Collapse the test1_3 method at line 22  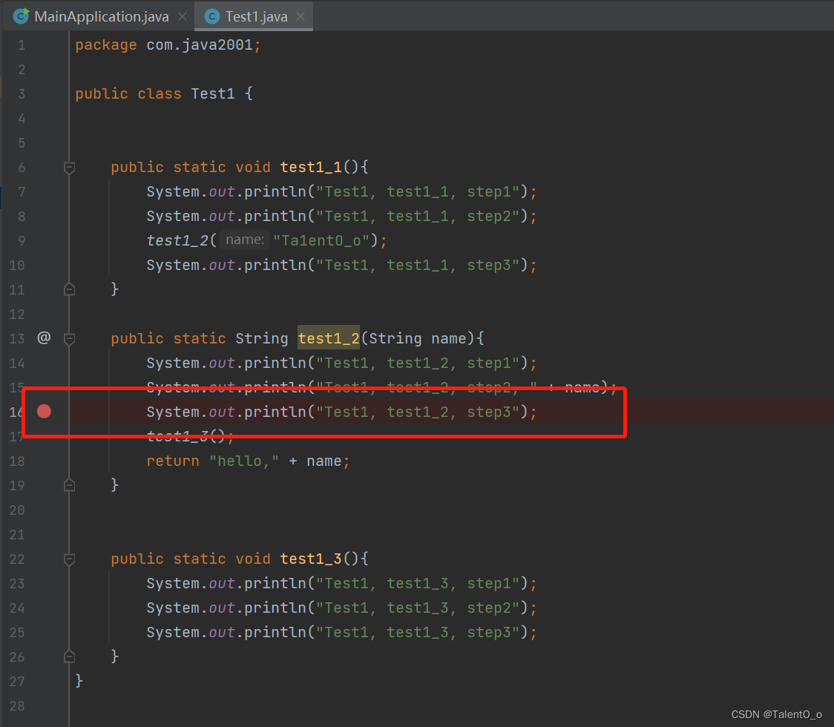[69, 559]
